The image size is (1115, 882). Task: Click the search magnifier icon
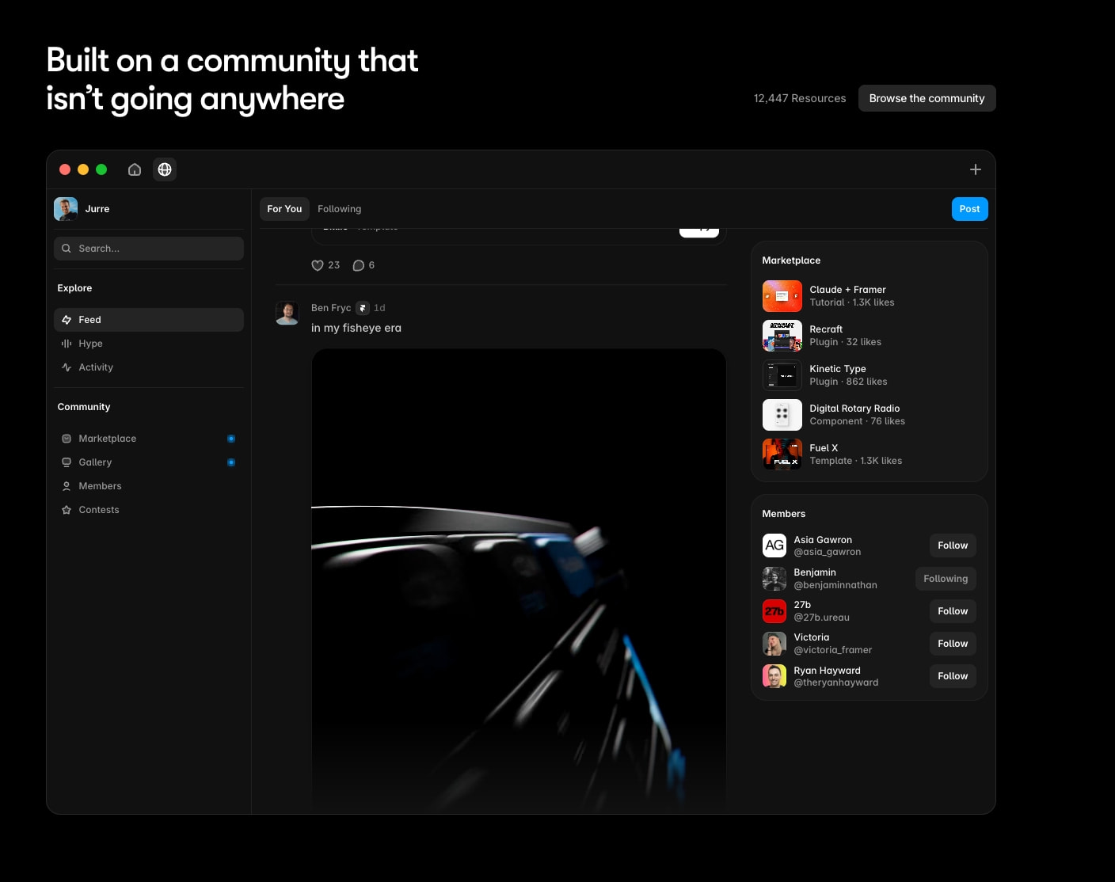(x=67, y=249)
